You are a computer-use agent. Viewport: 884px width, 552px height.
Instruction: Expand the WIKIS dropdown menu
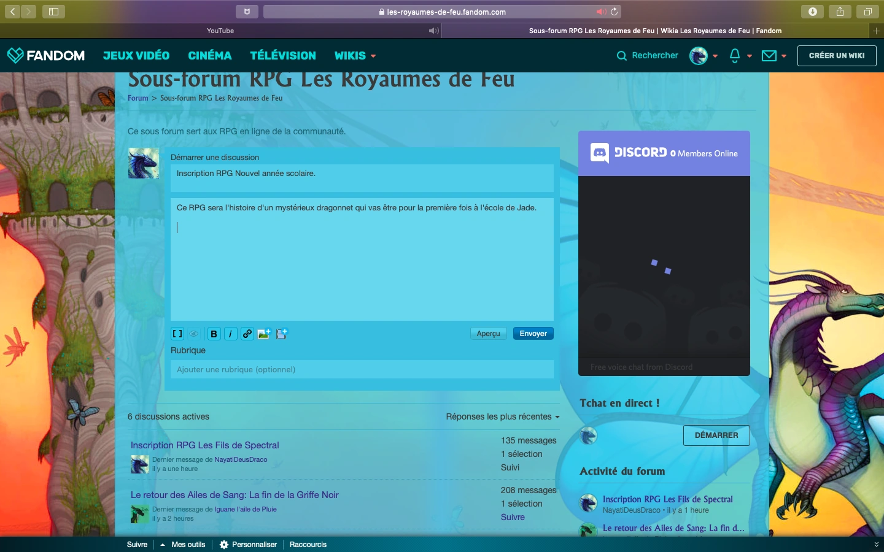point(355,56)
